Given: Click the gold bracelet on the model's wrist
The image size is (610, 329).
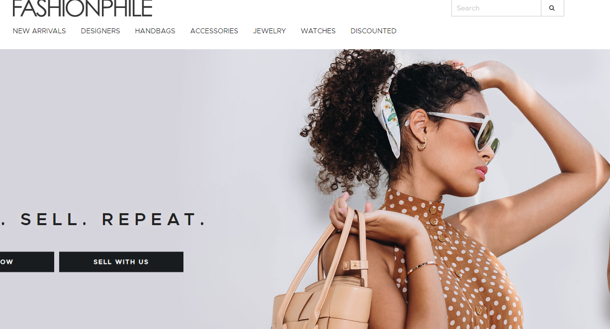Looking at the screenshot, I should (x=422, y=268).
